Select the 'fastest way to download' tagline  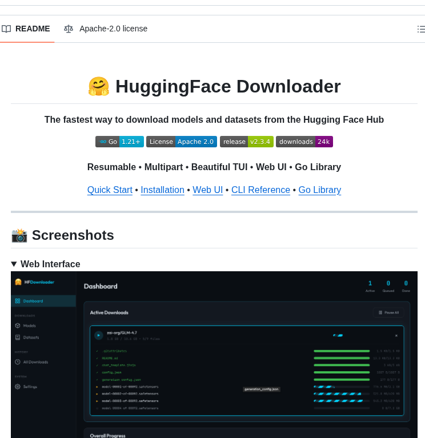click(214, 119)
